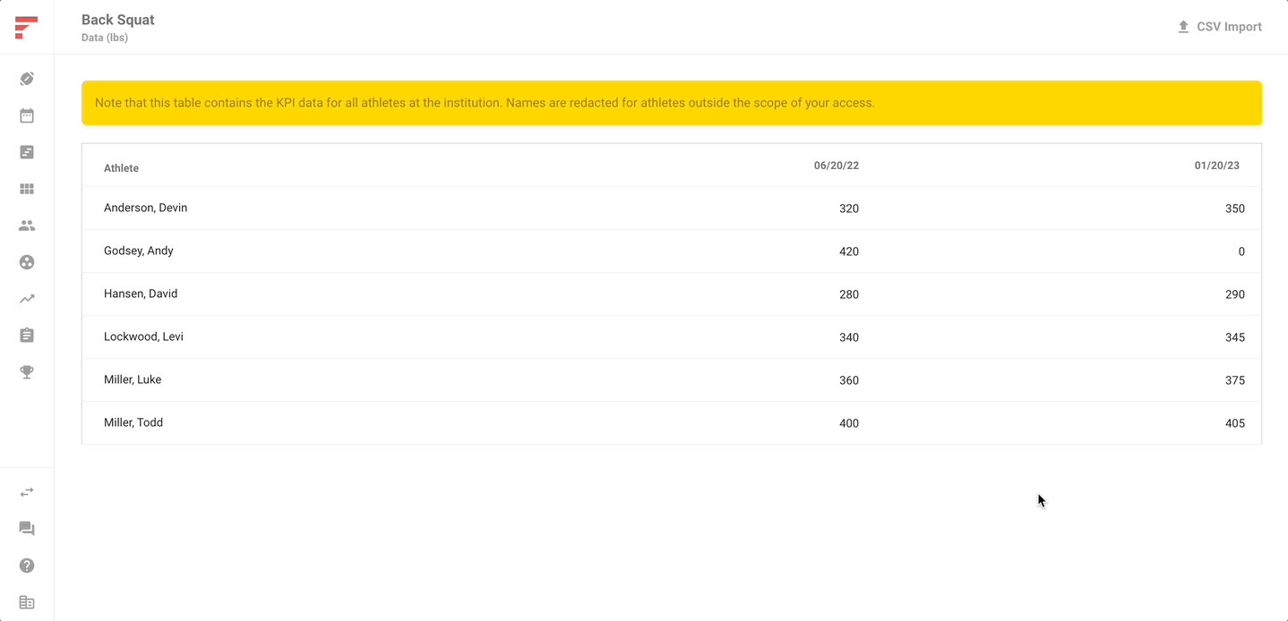Open the institution building icon in sidebar
This screenshot has width=1288, height=621.
[x=27, y=602]
